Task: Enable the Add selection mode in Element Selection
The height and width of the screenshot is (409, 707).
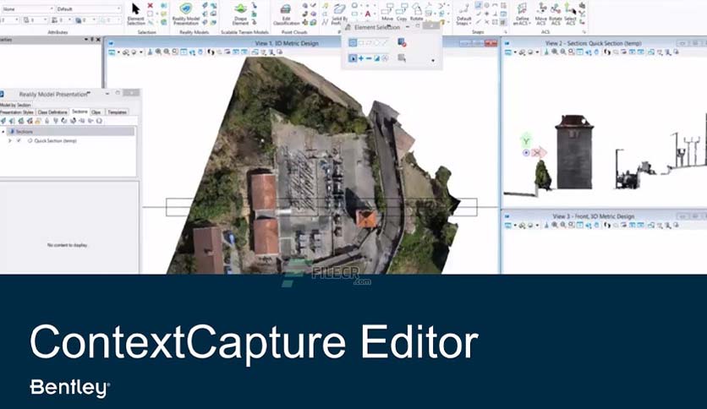Action: tap(361, 58)
